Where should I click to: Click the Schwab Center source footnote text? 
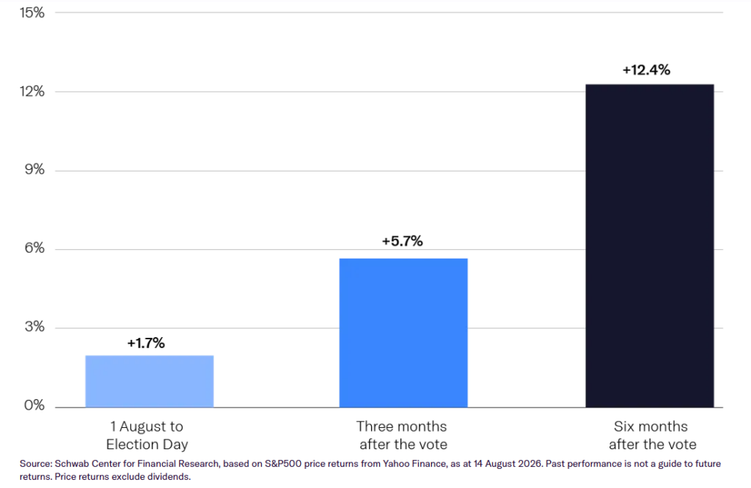pos(370,470)
